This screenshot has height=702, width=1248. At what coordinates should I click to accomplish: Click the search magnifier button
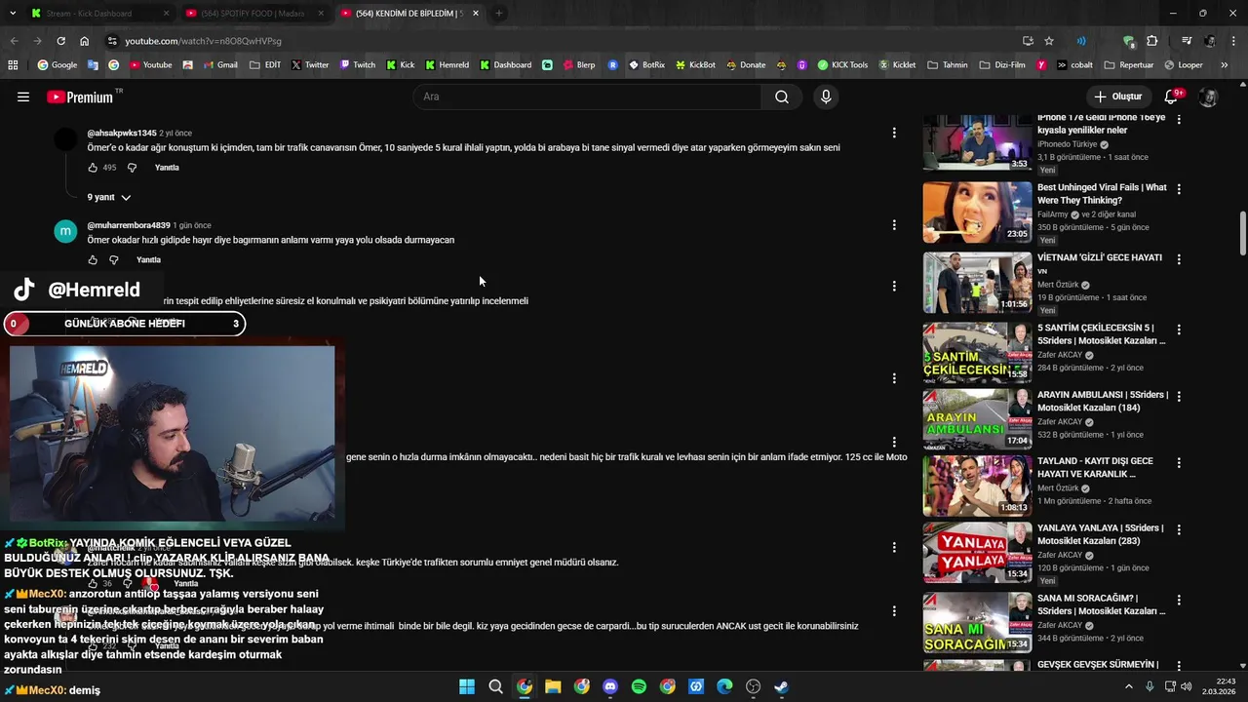coord(781,97)
